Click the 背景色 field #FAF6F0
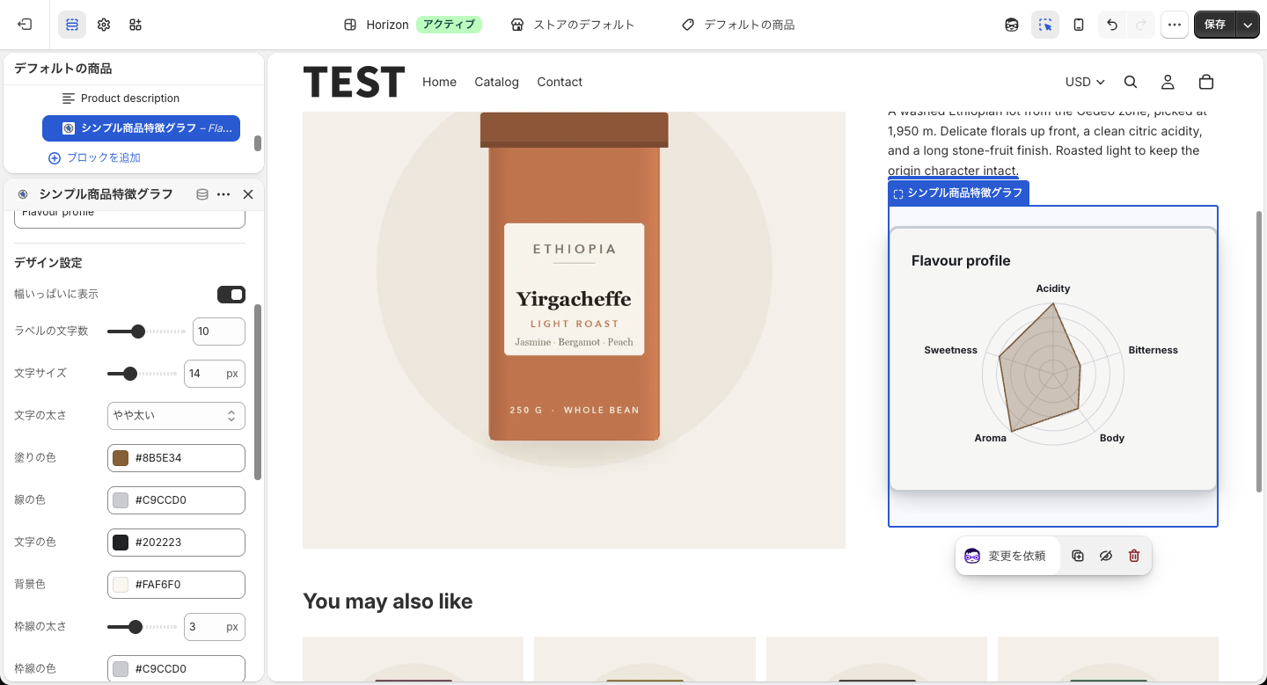 (176, 585)
